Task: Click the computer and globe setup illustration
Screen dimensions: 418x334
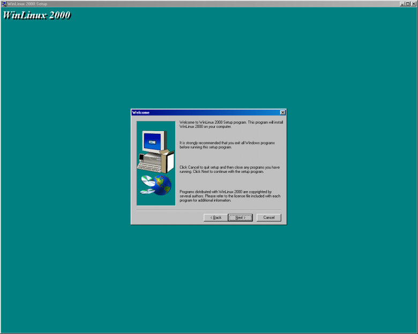Action: (x=156, y=163)
